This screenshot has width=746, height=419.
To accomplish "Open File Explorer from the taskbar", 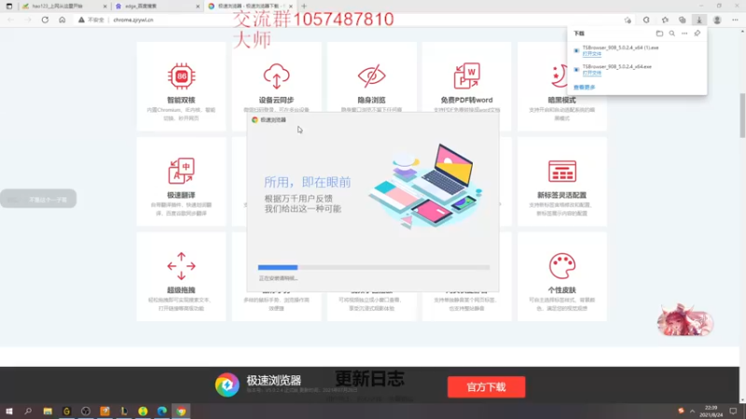I will pos(48,411).
